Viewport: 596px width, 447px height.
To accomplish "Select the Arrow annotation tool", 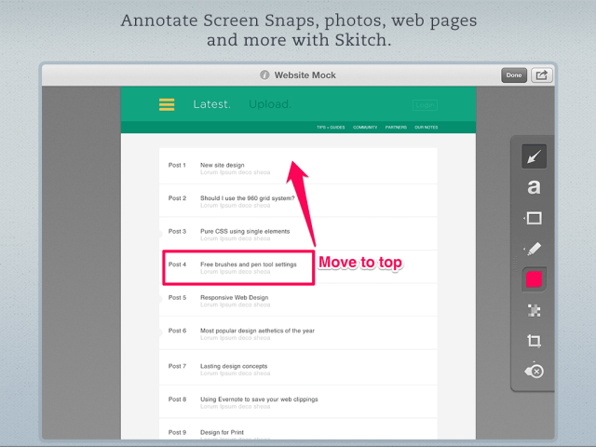I will (x=534, y=156).
